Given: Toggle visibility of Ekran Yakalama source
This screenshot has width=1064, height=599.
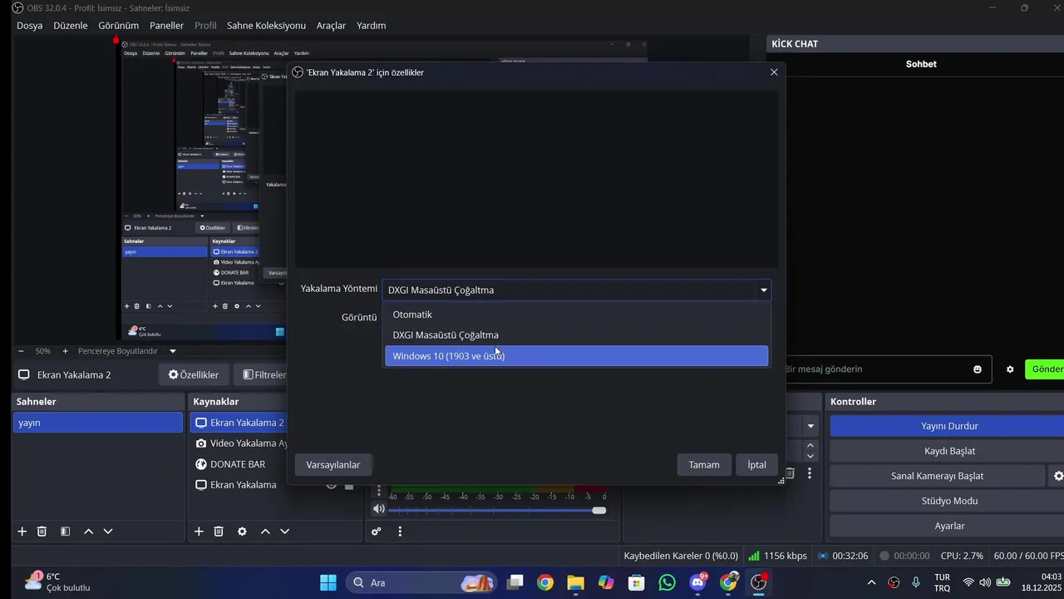Looking at the screenshot, I should [x=331, y=485].
